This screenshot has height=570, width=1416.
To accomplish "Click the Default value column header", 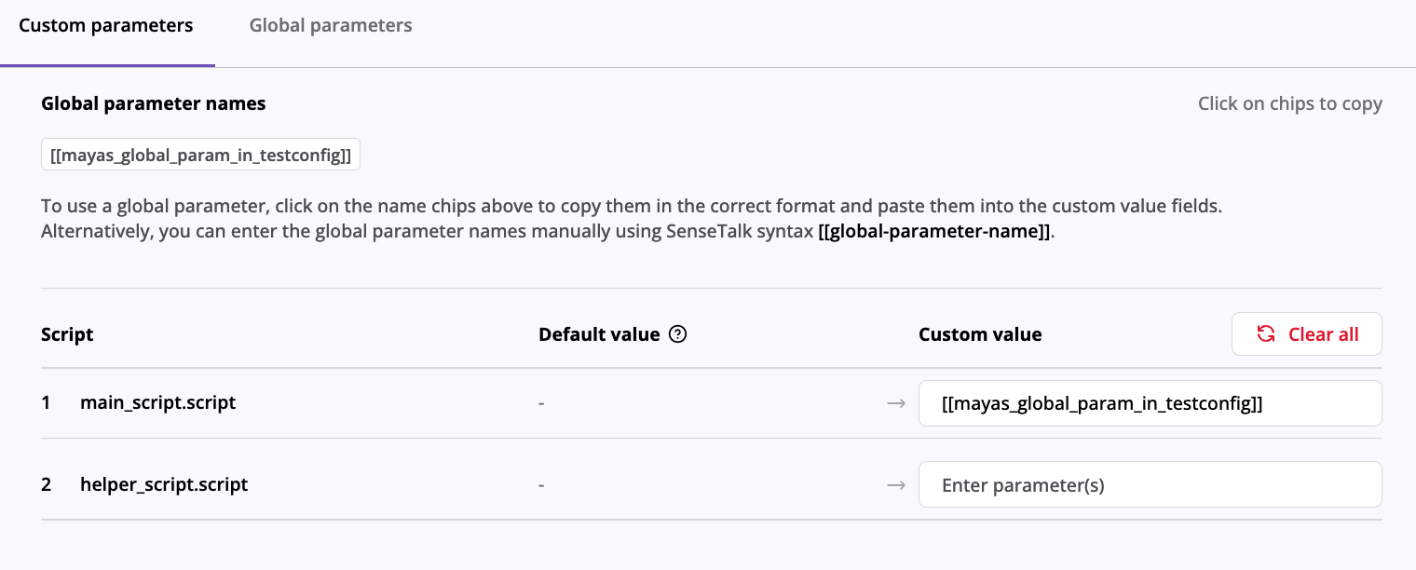I will pos(599,334).
